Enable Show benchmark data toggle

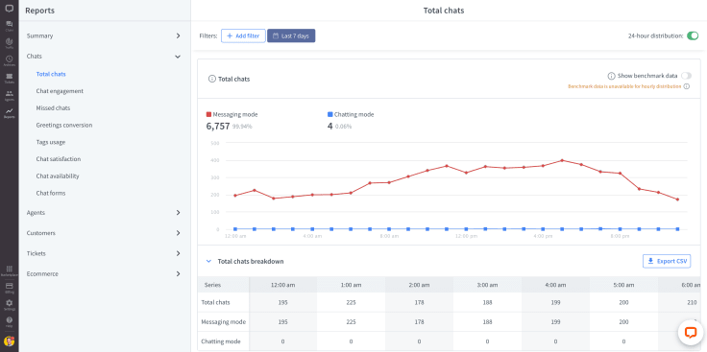686,76
